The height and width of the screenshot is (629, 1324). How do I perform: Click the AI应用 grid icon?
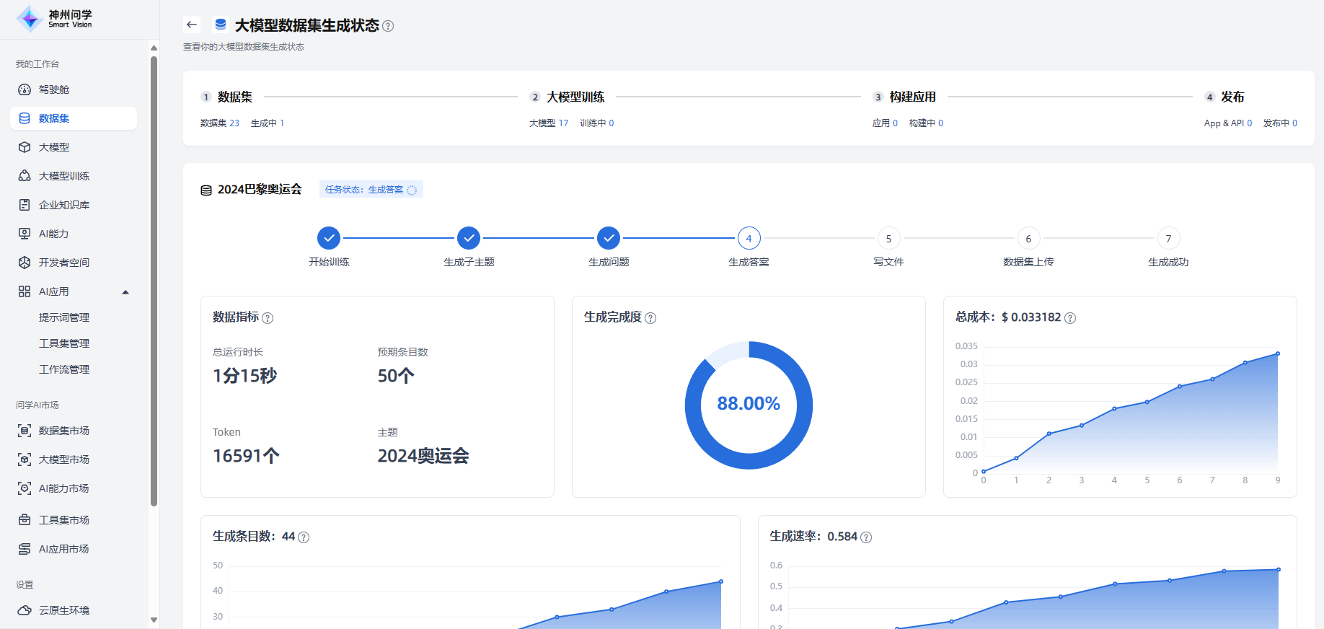(x=25, y=291)
